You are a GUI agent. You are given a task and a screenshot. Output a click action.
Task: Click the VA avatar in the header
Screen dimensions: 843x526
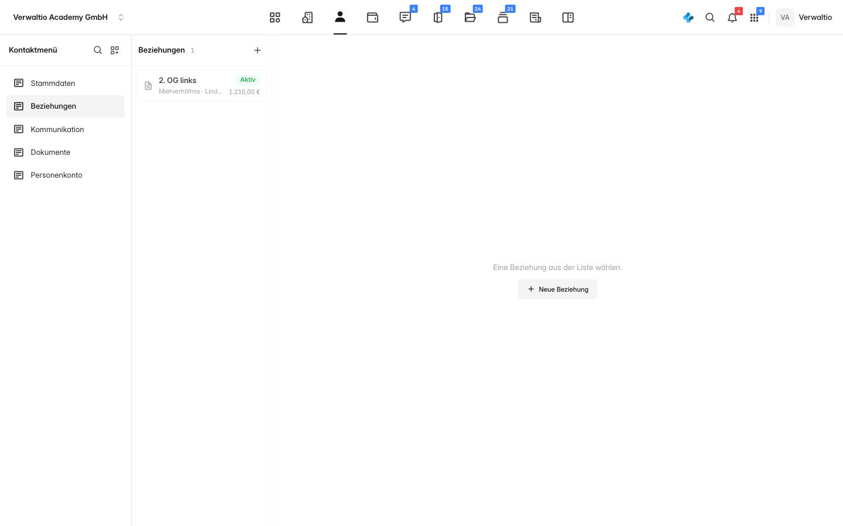(785, 18)
